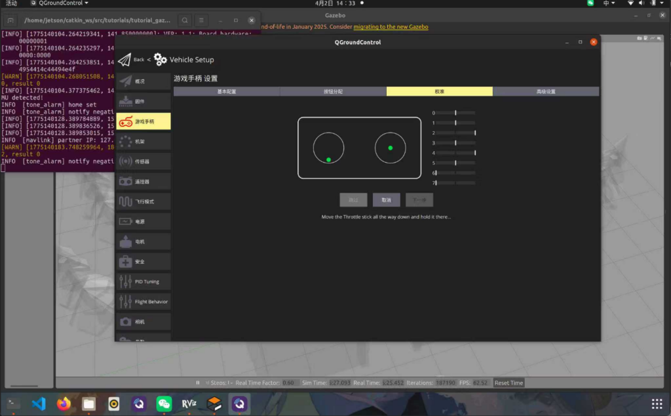671x416 pixels.
Task: Launch RViz from the dock
Action: point(189,404)
